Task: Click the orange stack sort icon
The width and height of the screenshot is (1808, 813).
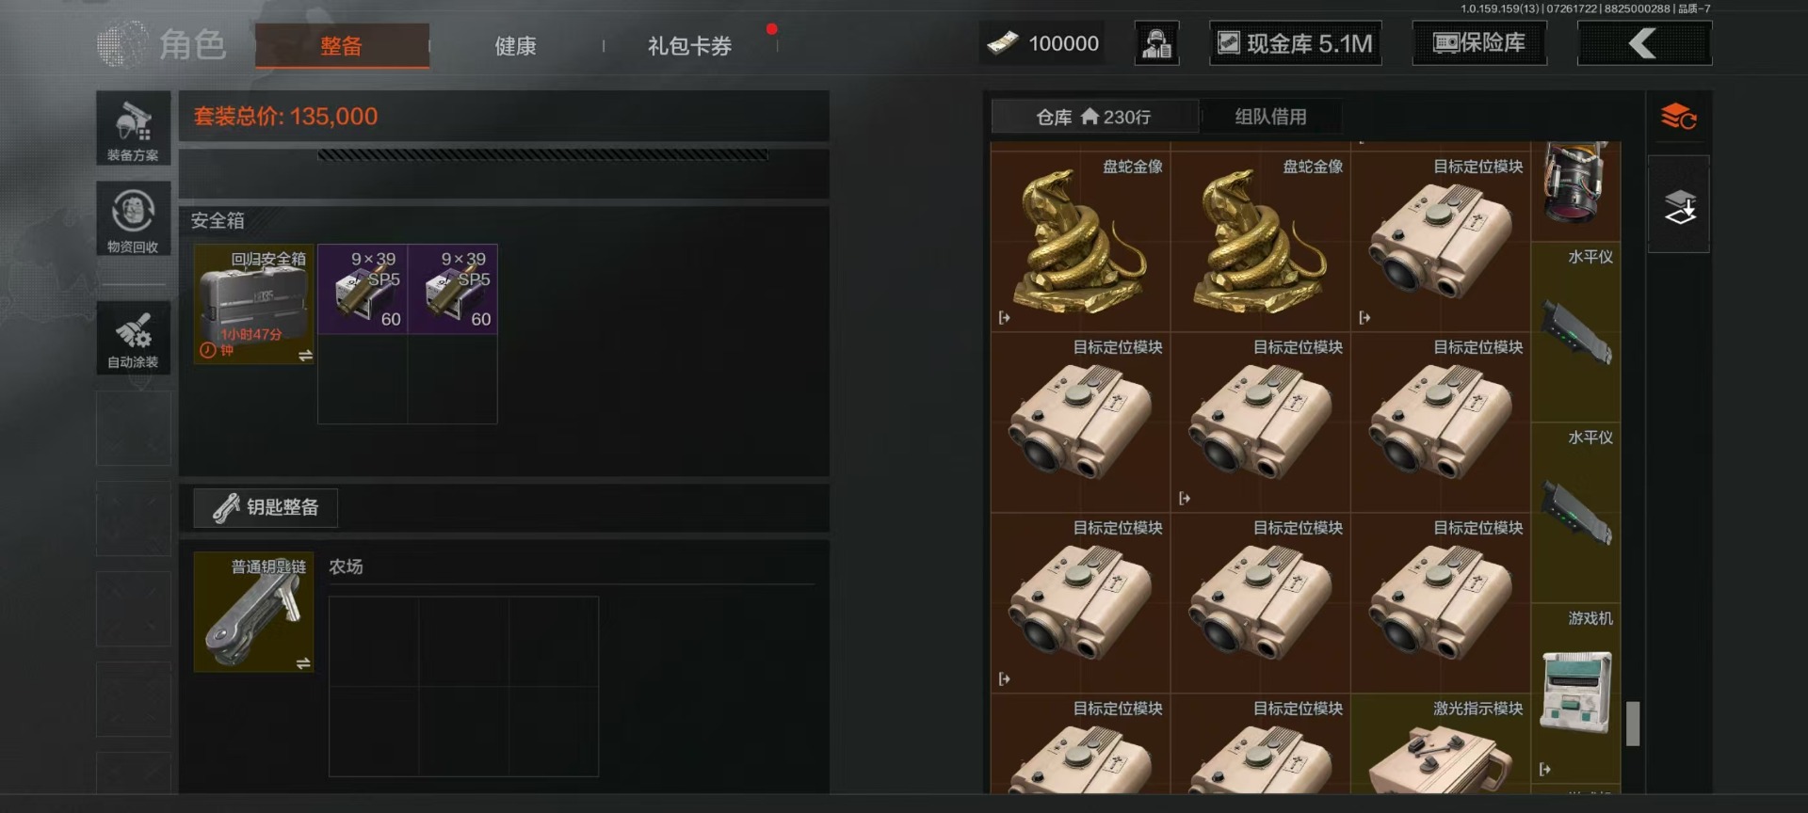Action: coord(1678,117)
